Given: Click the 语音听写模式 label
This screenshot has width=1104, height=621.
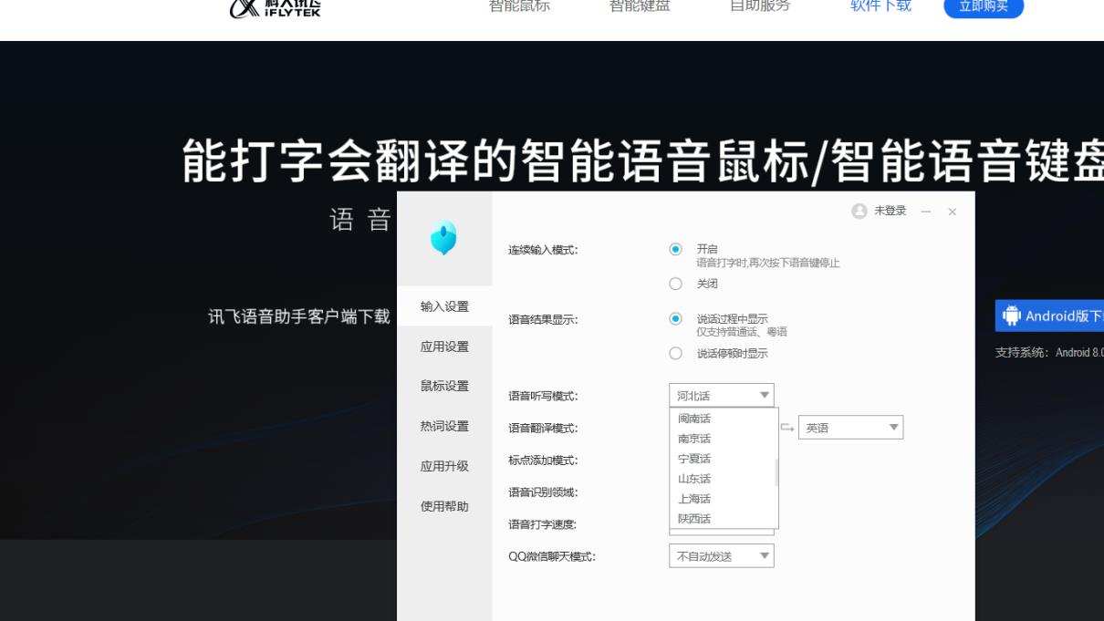Looking at the screenshot, I should 543,397.
